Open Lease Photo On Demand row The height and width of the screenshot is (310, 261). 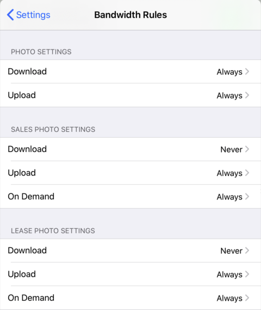130,298
